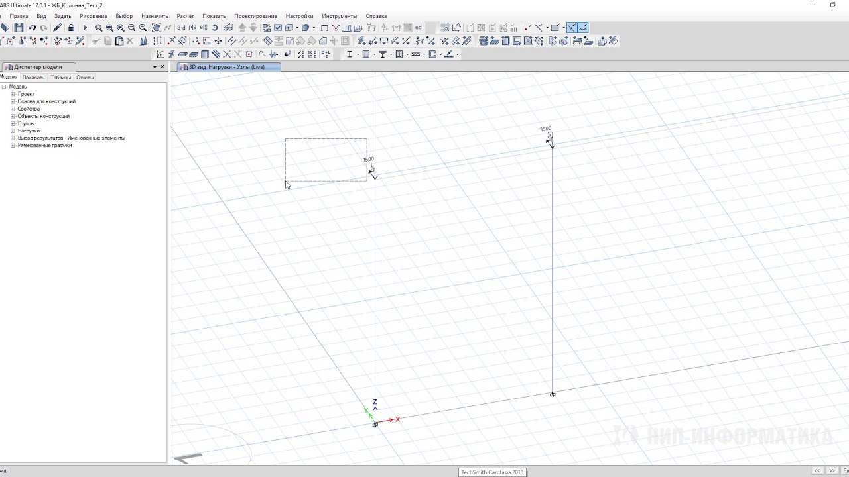Screen dimensions: 849x477
Task: Click the rotate 3D view icon
Action: (x=215, y=28)
